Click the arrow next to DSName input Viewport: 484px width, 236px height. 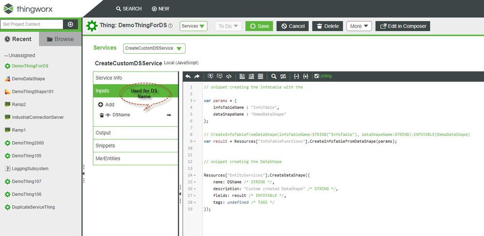tap(169, 115)
